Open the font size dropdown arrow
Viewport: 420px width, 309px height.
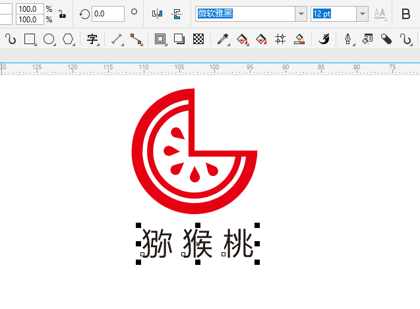(x=363, y=14)
